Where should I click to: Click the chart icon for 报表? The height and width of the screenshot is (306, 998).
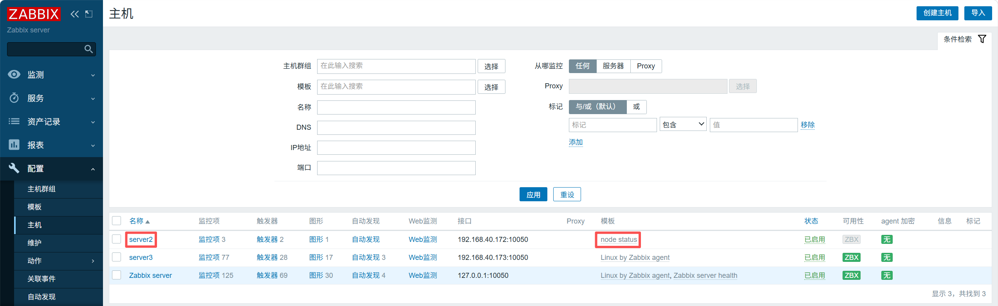point(14,145)
